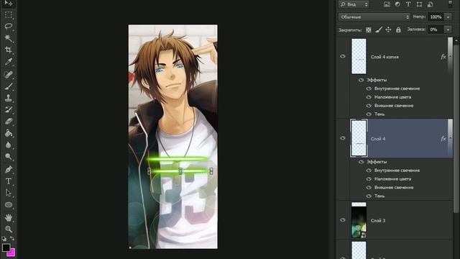
Task: Hide Внутреннее свечение on Слой 4
Action: point(369,171)
